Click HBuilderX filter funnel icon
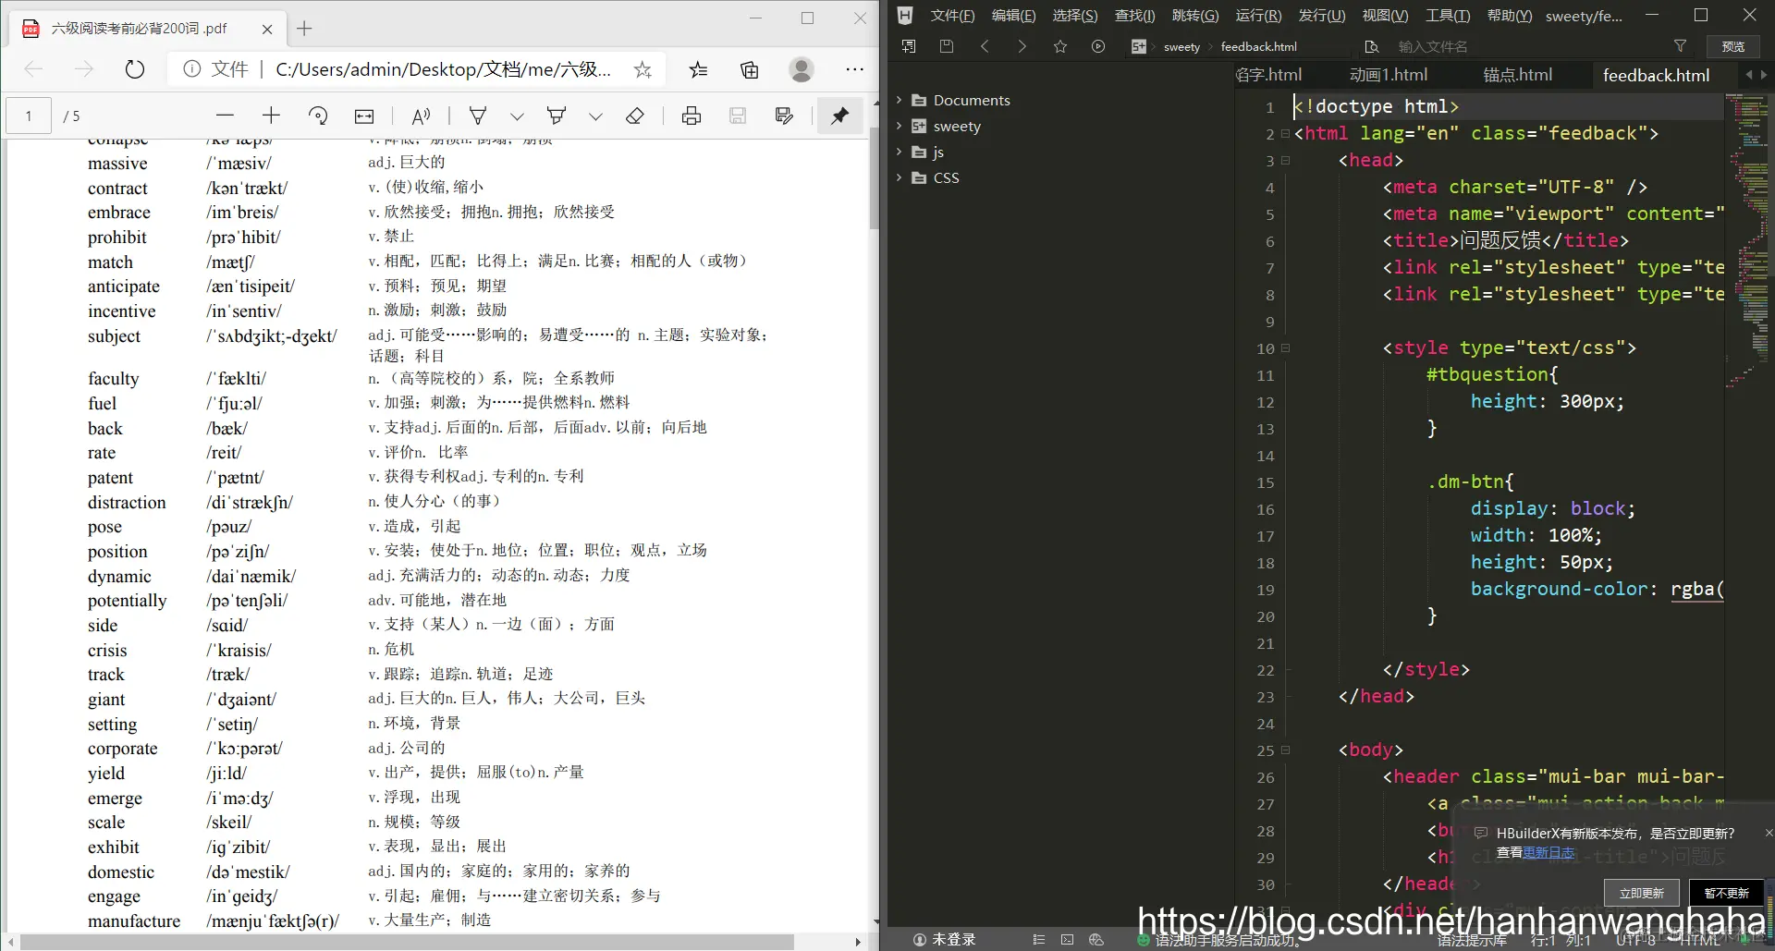The height and width of the screenshot is (951, 1775). click(1680, 46)
